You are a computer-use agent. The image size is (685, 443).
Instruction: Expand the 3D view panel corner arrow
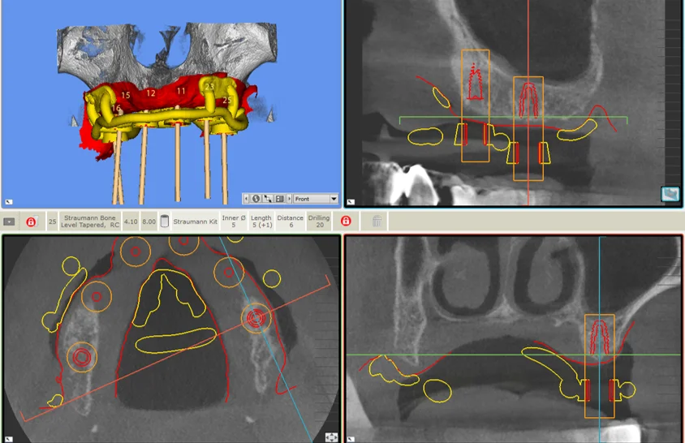click(x=9, y=202)
